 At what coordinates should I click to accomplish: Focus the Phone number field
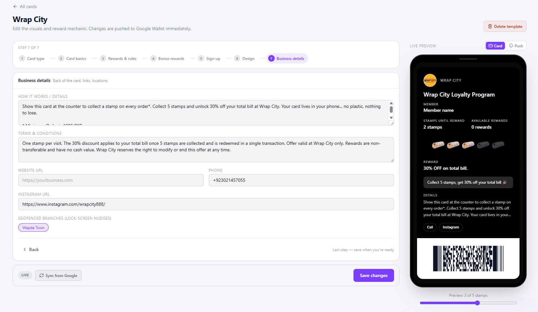click(x=301, y=180)
